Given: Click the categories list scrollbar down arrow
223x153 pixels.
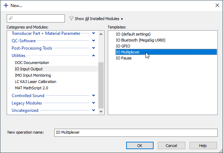Looking at the screenshot, I should click(x=101, y=111).
